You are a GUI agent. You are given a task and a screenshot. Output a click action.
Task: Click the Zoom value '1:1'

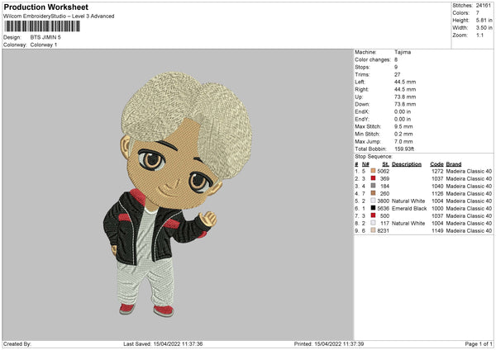tap(479, 35)
